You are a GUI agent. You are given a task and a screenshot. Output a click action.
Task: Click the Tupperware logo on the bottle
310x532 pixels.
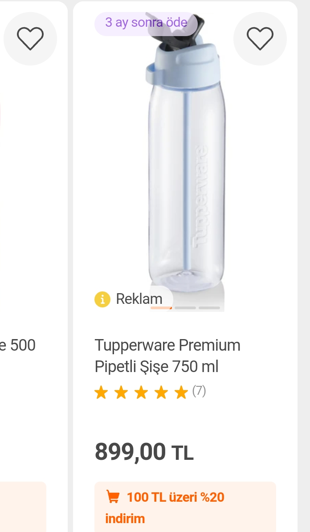click(200, 196)
